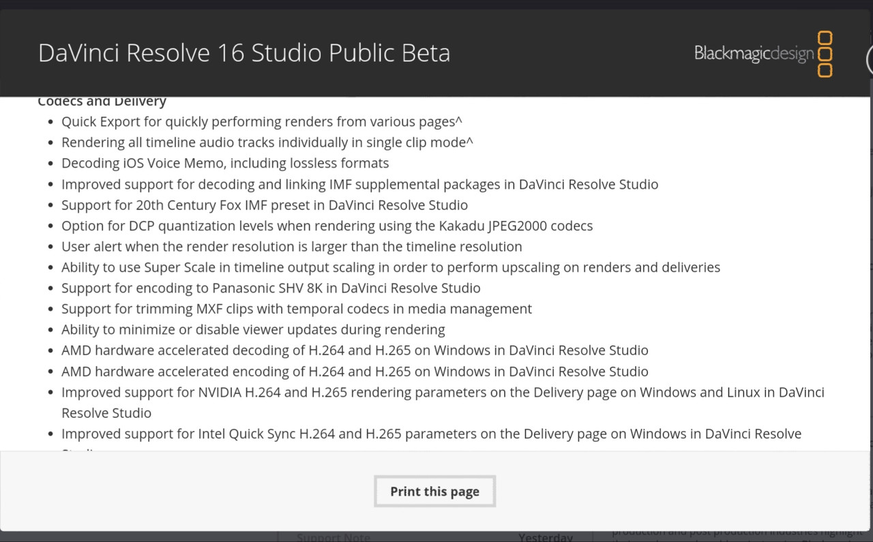Select the IMF supplemental packages line

click(360, 184)
